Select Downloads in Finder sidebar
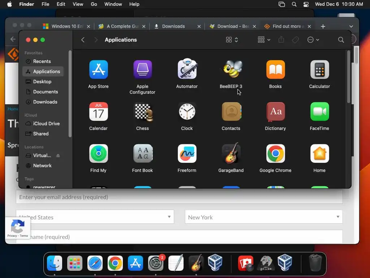 (x=45, y=102)
